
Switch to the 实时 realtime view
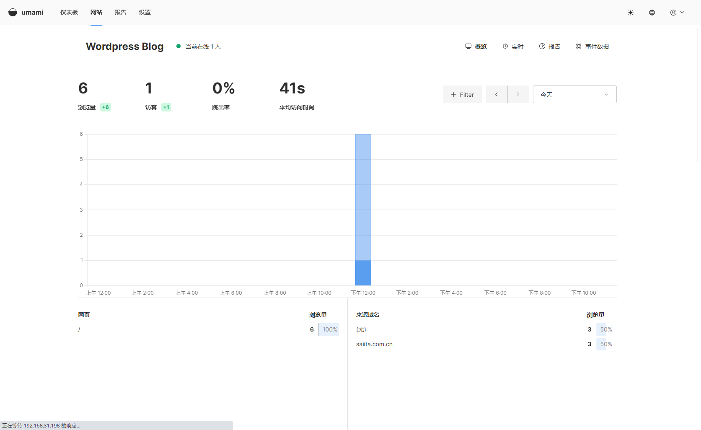(x=513, y=47)
